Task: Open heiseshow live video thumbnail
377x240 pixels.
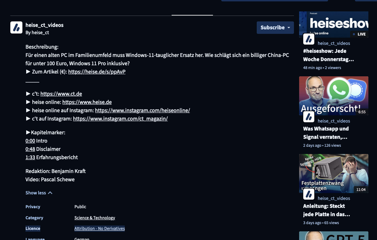Action: pyautogui.click(x=334, y=24)
